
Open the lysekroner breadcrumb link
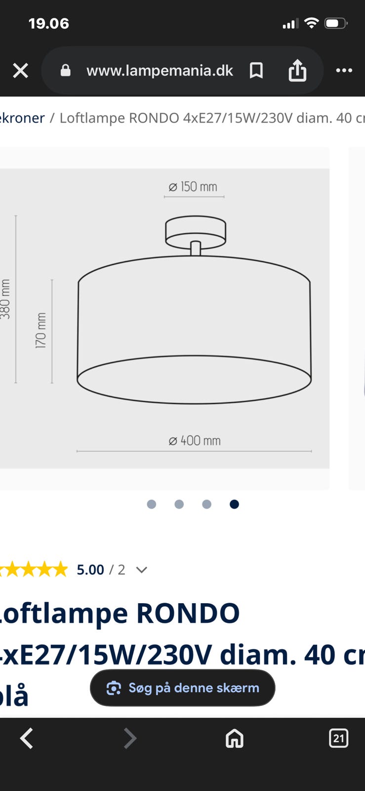(22, 118)
